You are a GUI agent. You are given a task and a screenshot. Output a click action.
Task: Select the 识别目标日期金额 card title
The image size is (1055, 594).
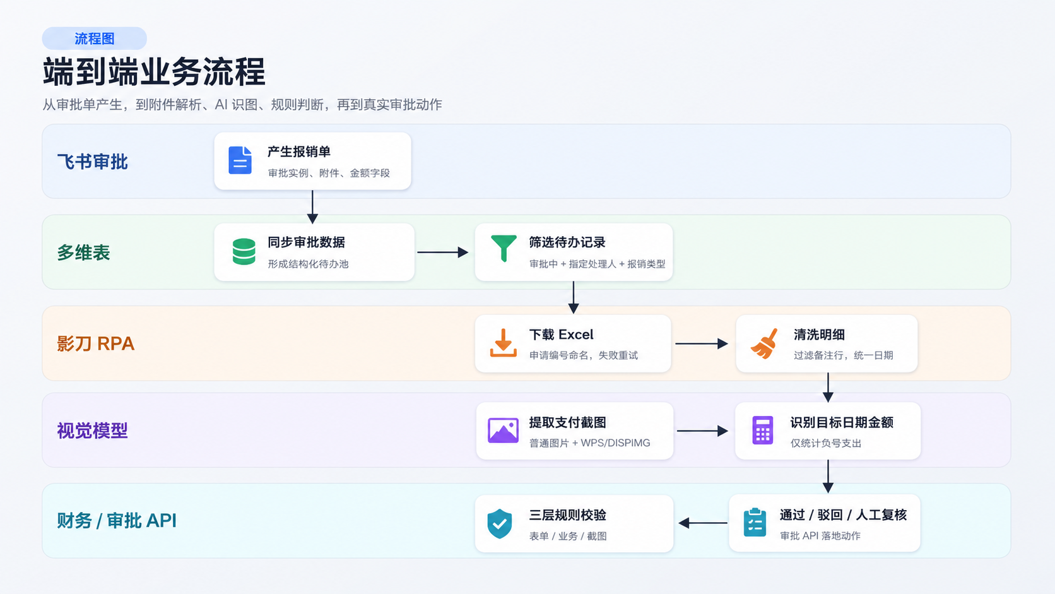(842, 422)
